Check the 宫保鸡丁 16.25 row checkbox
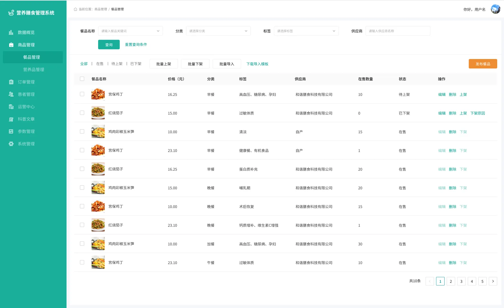 point(82,94)
